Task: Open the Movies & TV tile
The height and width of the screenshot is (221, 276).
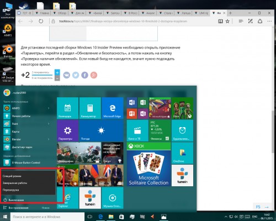Action: (137, 130)
